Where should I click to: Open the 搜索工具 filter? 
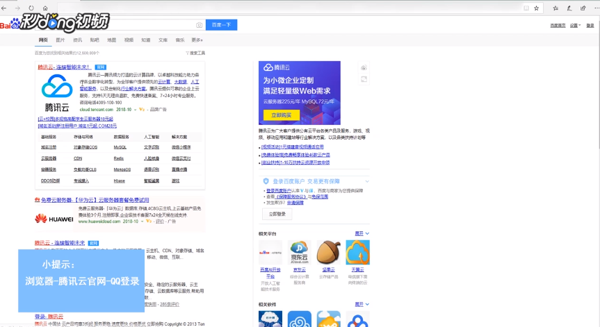click(195, 53)
